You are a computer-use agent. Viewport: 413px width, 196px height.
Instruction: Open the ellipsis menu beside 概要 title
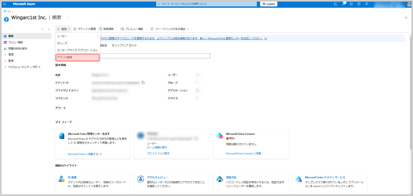(68, 18)
